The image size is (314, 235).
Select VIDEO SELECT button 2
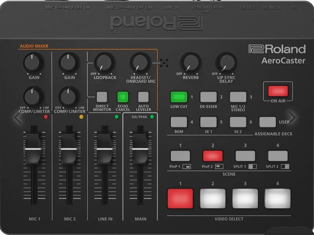(x=213, y=198)
